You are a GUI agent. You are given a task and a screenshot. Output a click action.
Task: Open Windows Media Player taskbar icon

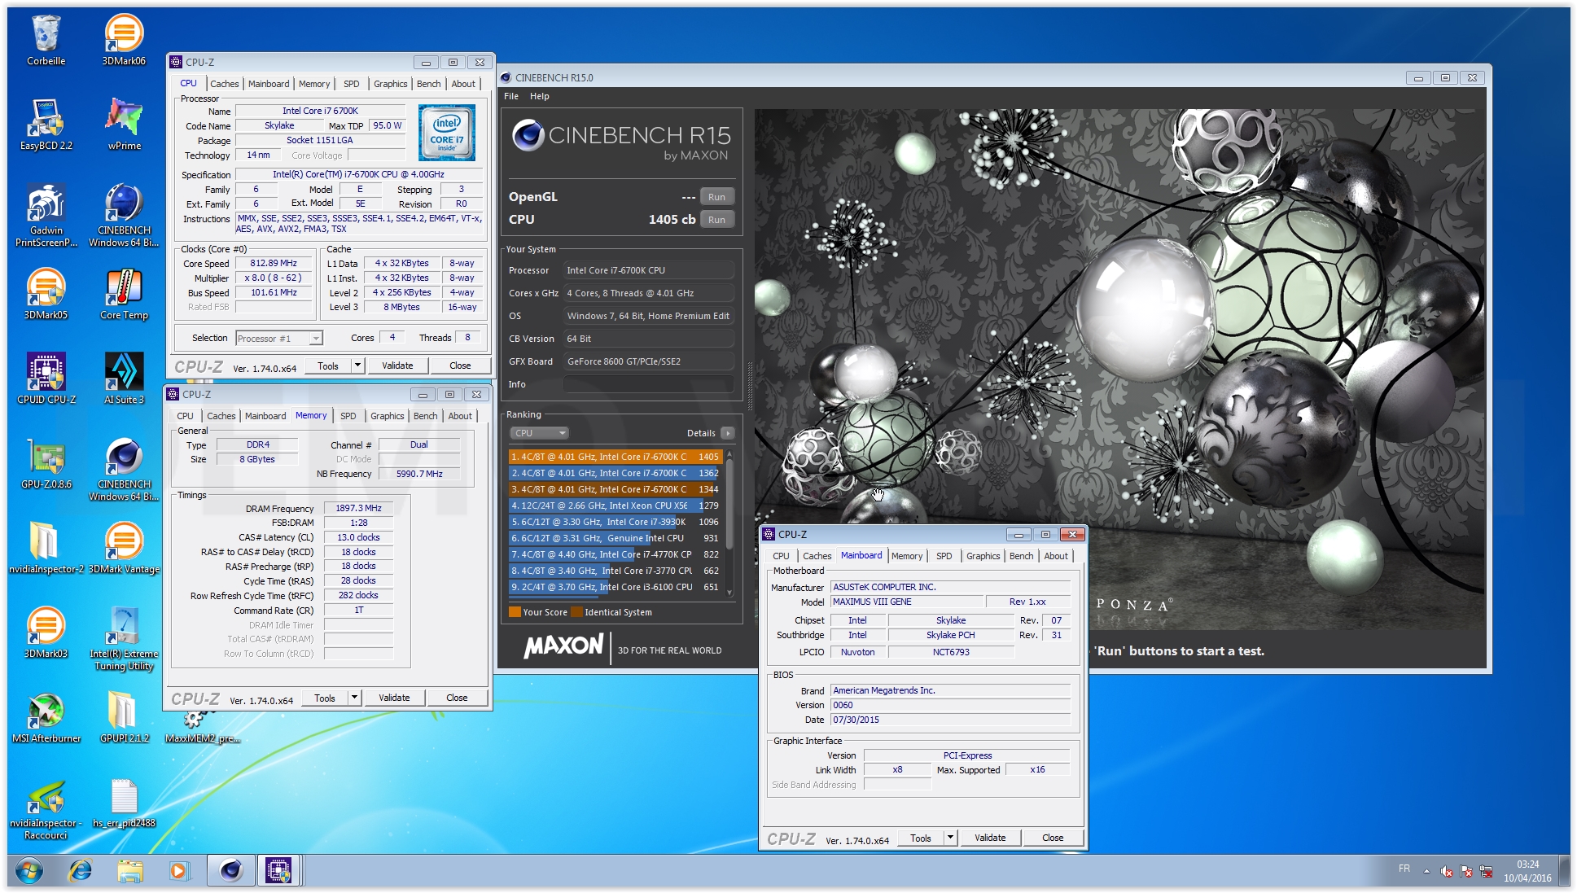point(178,871)
